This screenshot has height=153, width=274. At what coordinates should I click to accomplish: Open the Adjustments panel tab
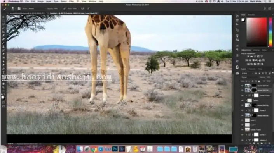246,50
